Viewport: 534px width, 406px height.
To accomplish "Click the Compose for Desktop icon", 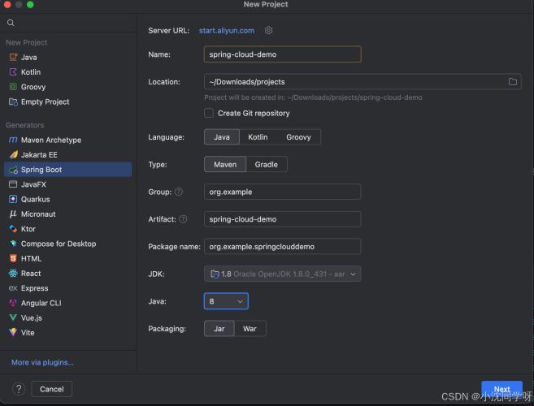I will pos(13,244).
